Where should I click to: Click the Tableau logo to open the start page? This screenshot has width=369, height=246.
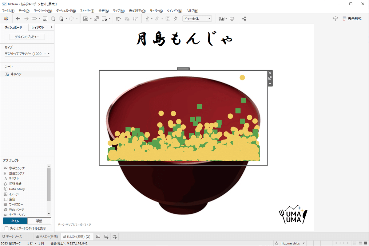(6, 18)
